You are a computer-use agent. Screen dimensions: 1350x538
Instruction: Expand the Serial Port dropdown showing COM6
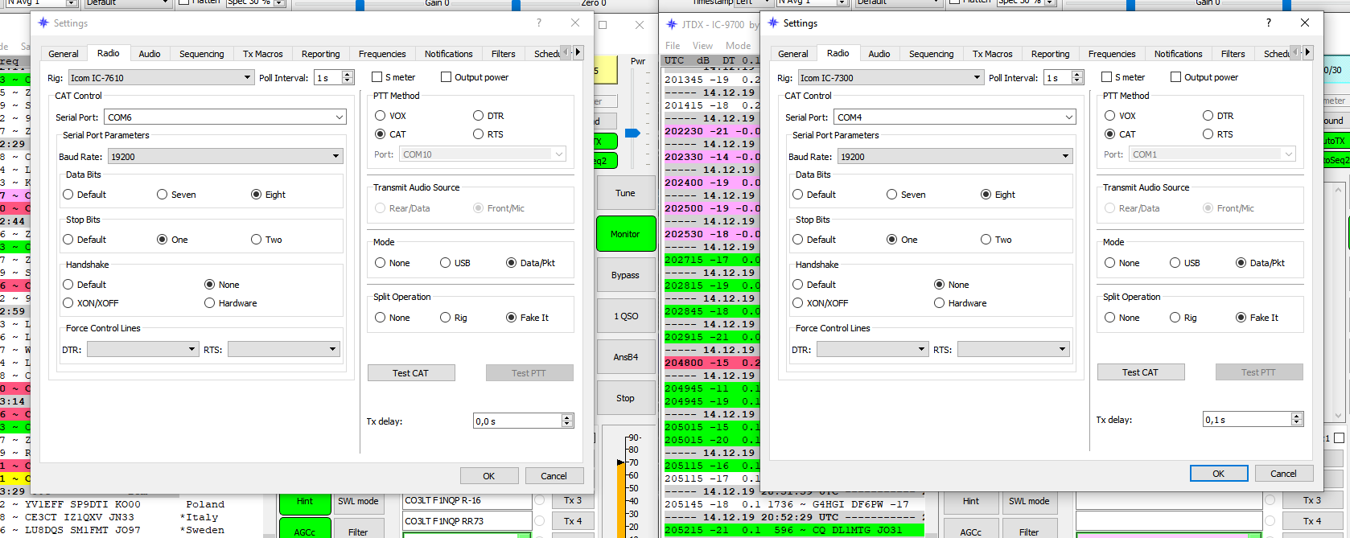tap(225, 117)
